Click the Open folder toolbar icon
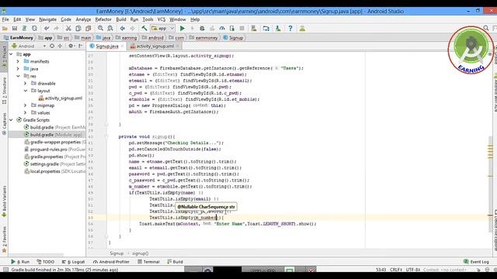The width and height of the screenshot is (497, 279). tap(5, 29)
